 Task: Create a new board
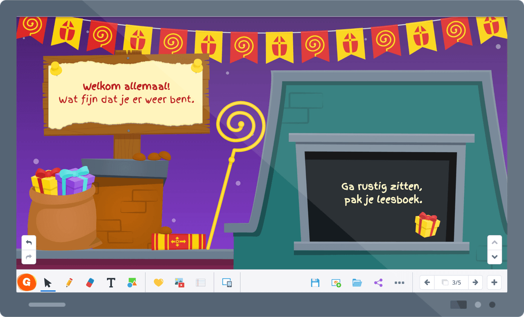tap(336, 282)
